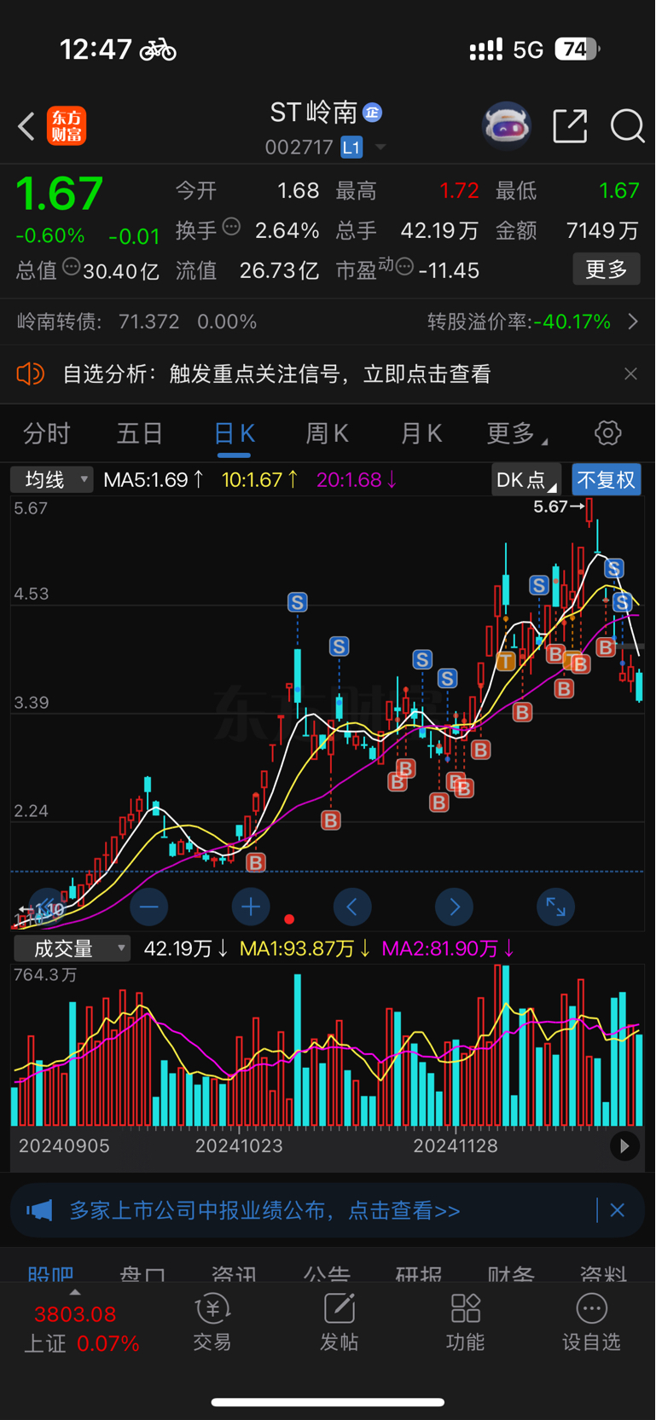
Task: Open 自选分析 signal notice text
Action: pos(276,374)
